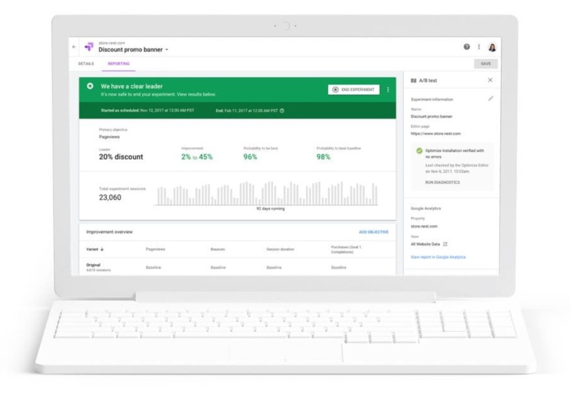This screenshot has height=393, width=571.
Task: Click the back arrow in header
Action: (x=74, y=47)
